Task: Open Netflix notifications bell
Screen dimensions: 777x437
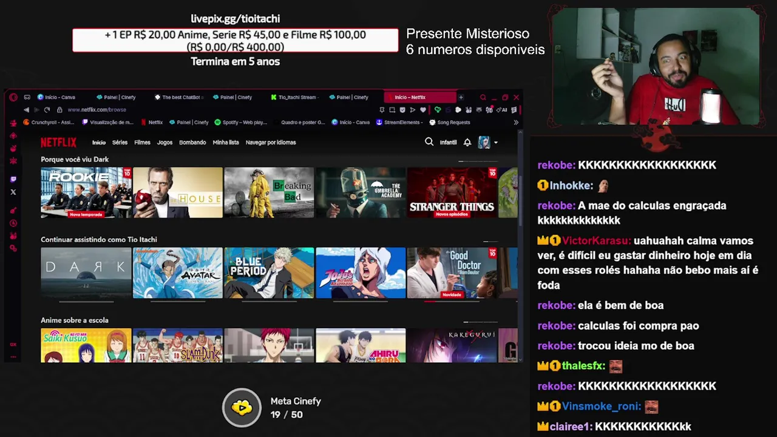Action: click(x=467, y=142)
